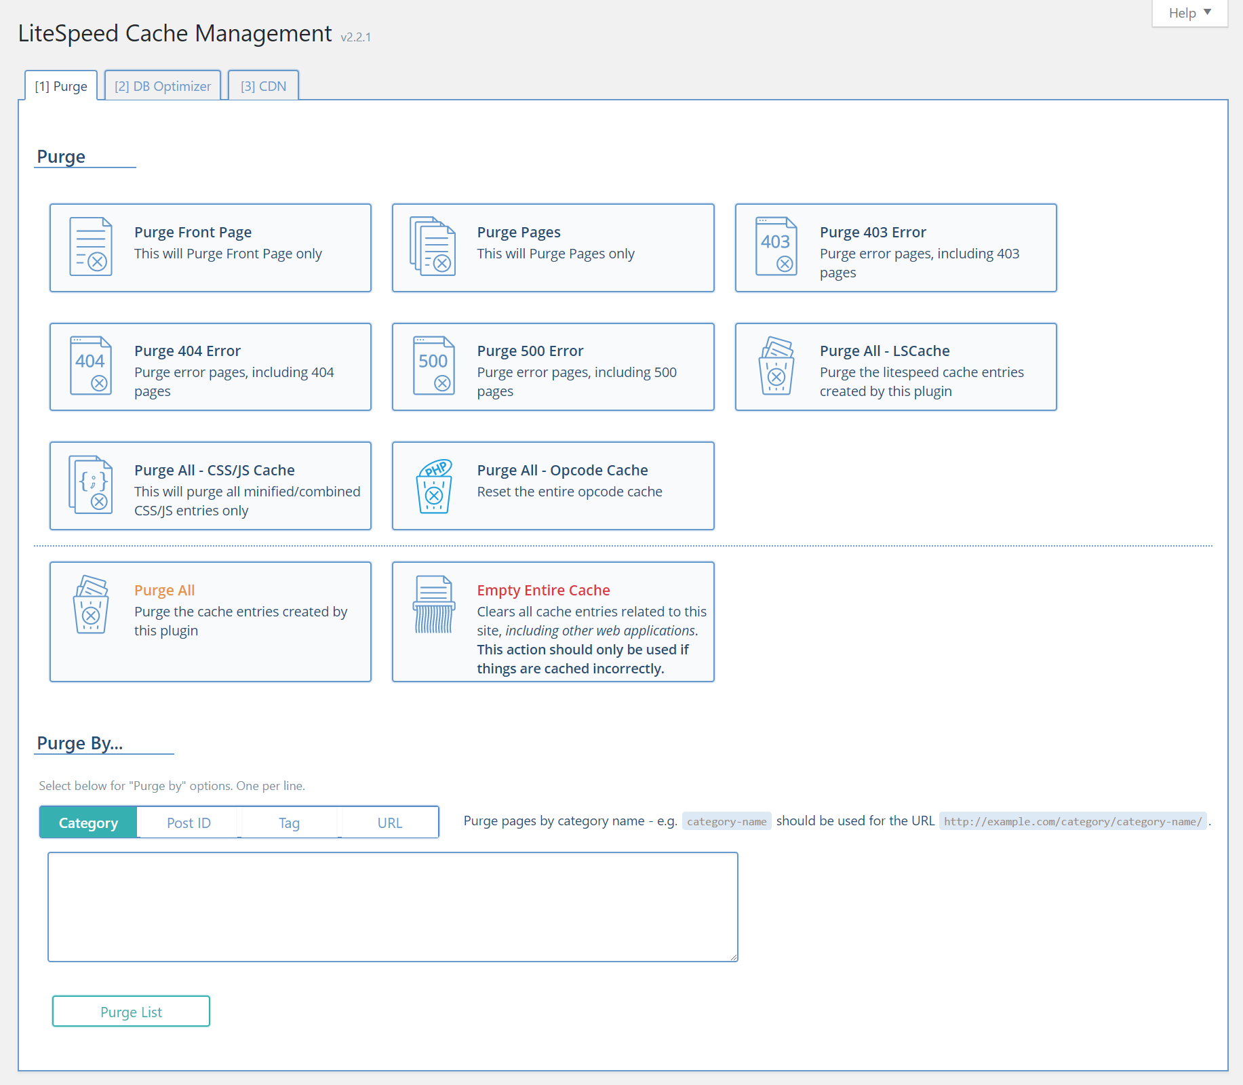Click the Empty Entire Cache shredder icon

pyautogui.click(x=434, y=604)
